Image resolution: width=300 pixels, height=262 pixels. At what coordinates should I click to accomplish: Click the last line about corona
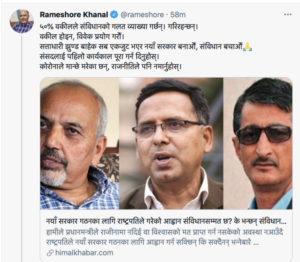(111, 67)
